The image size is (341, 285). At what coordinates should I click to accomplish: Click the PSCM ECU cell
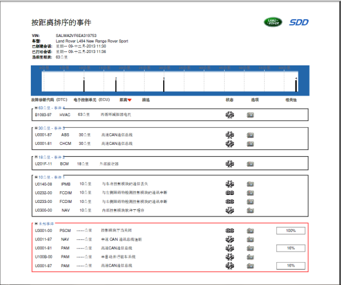[65, 231]
